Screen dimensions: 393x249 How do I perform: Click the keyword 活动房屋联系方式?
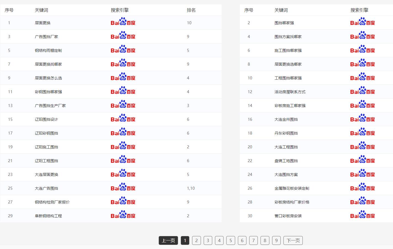click(290, 92)
